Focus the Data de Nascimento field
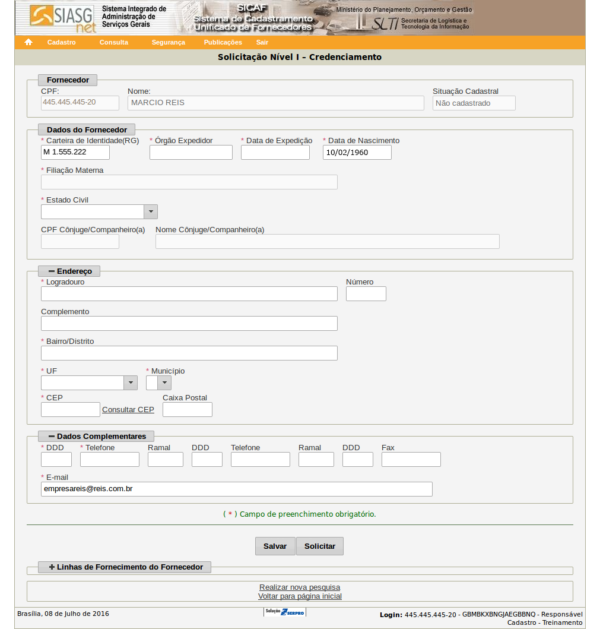 [357, 153]
